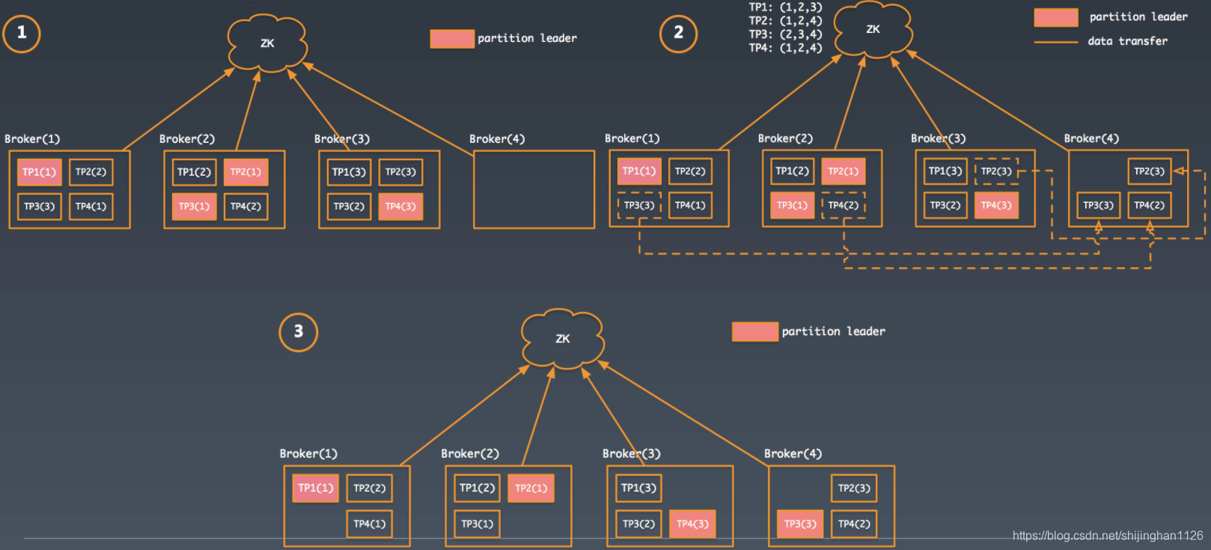Select partition leader color swatch in diagram 1
The height and width of the screenshot is (550, 1211).
(452, 38)
